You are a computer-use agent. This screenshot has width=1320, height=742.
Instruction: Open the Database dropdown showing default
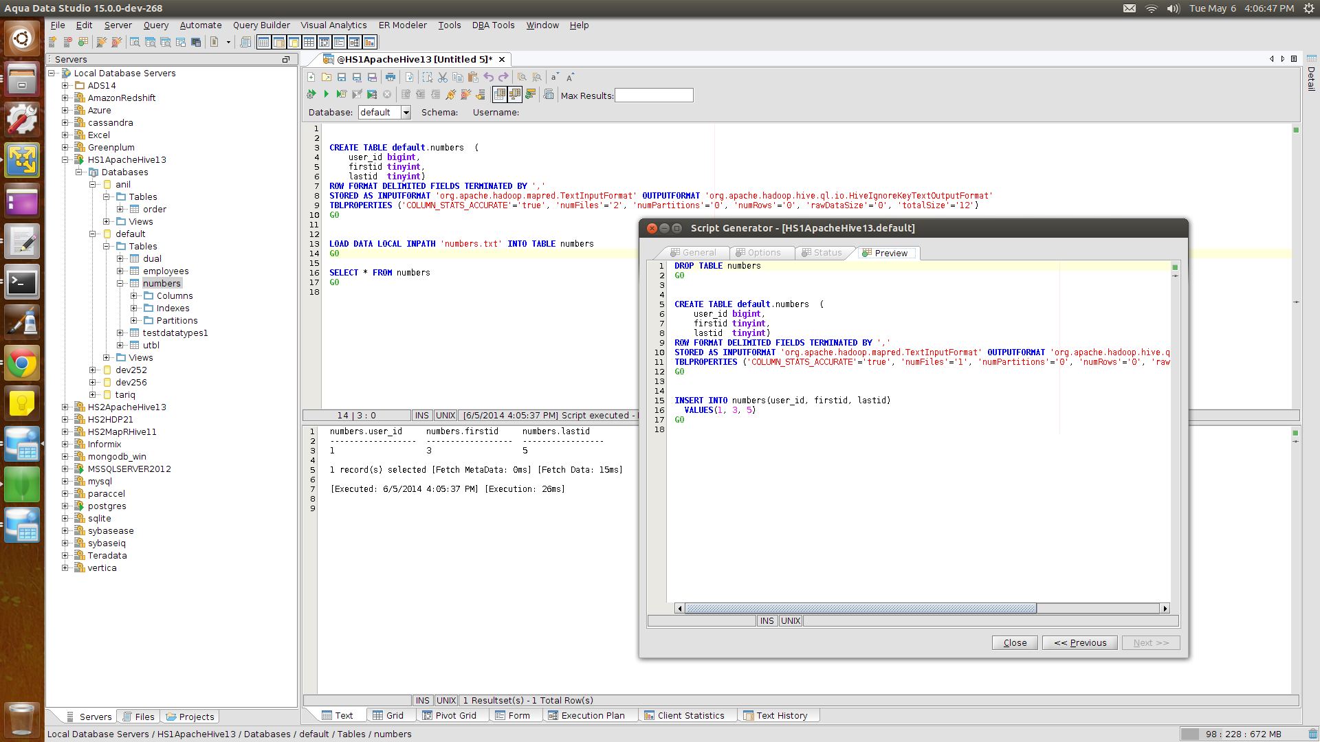[406, 113]
